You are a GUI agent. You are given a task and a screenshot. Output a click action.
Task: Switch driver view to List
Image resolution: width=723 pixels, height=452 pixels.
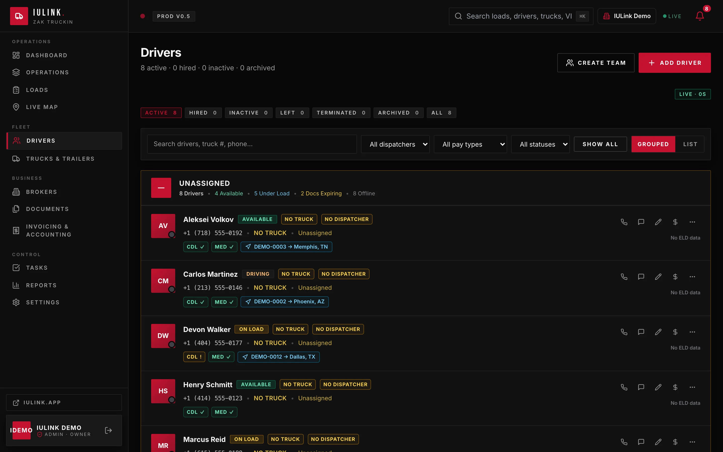coord(690,144)
